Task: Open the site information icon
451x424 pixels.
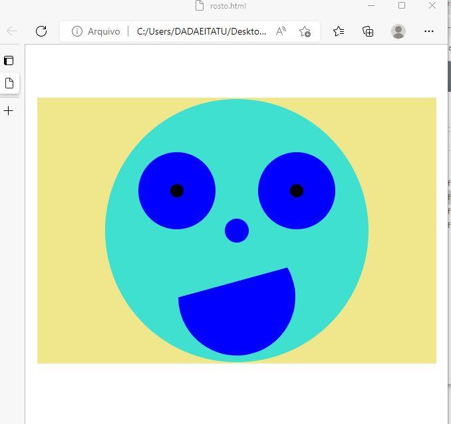Action: (x=77, y=31)
